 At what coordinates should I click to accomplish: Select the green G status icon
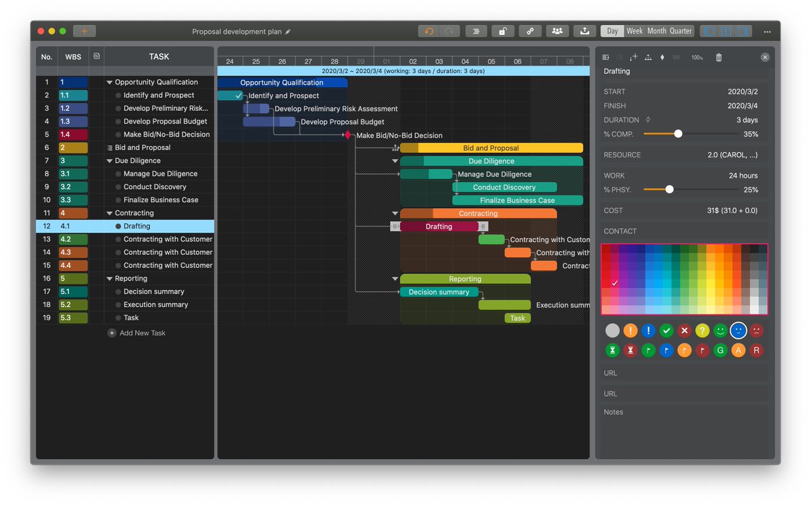[x=720, y=350]
